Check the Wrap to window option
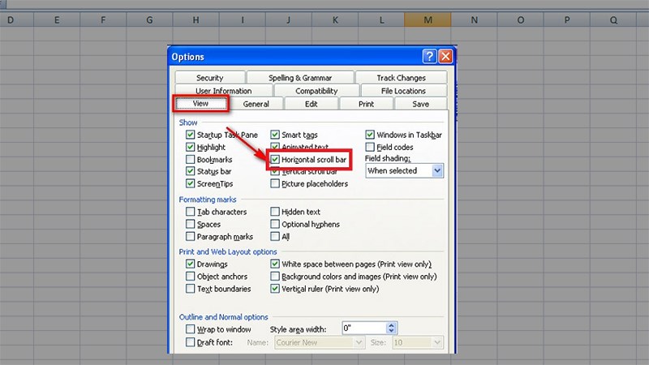Viewport: 649px width, 365px height. point(190,329)
